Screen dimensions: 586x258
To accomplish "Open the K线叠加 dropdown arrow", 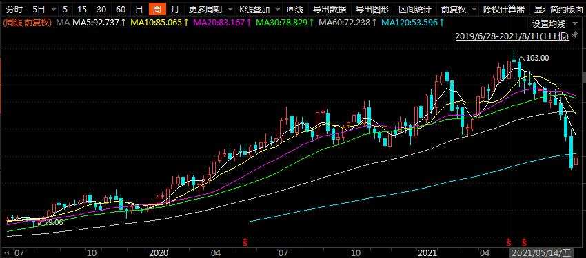I will 277,10.
